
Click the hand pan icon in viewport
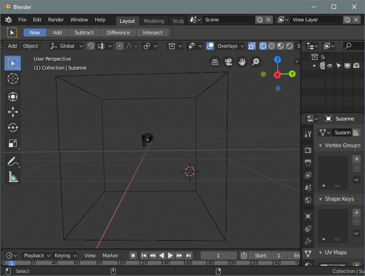(242, 62)
